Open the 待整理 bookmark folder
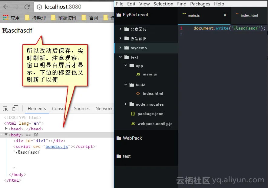The height and width of the screenshot is (188, 268). click(x=35, y=18)
